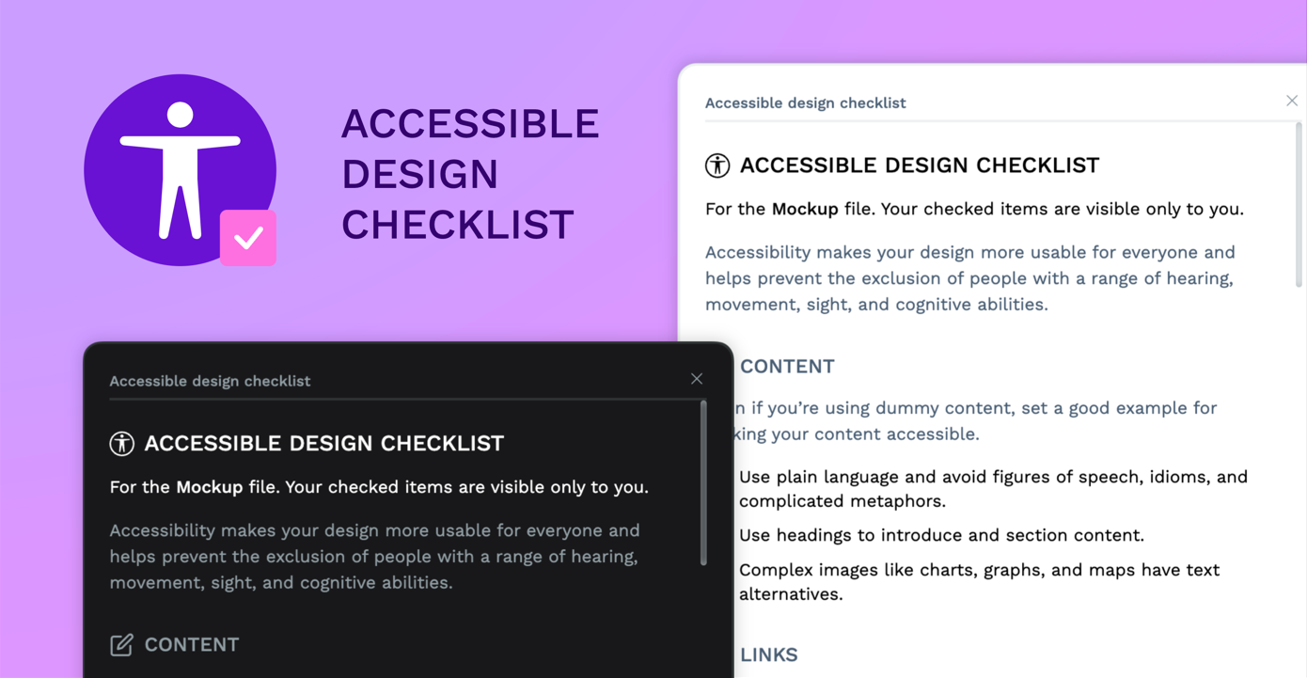1307x678 pixels.
Task: Click the accessibility icon in the dark panel heading
Action: coord(121,444)
